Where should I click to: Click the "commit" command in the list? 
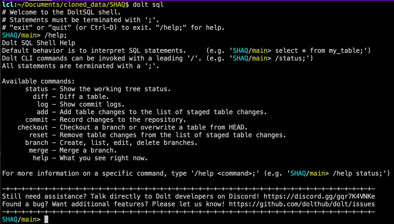pos(36,120)
